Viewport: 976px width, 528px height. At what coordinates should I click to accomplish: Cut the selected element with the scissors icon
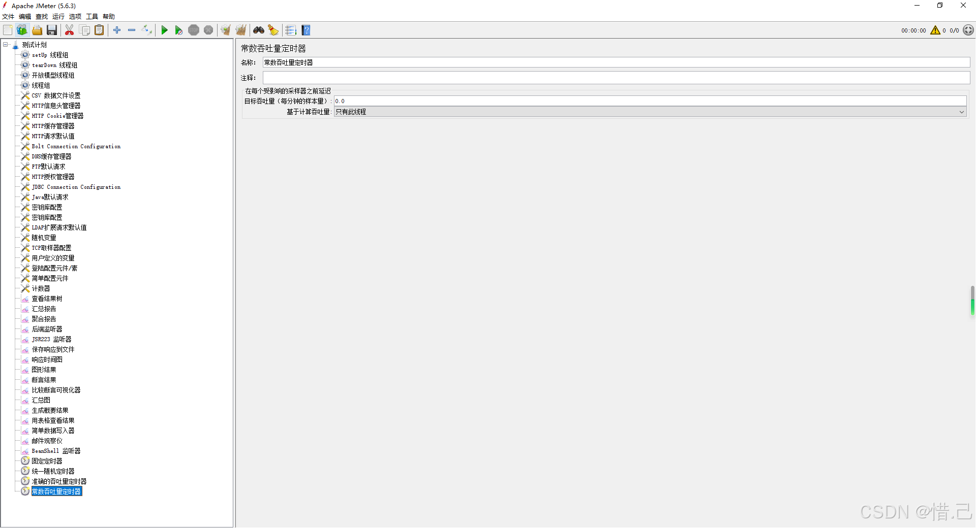pyautogui.click(x=70, y=30)
